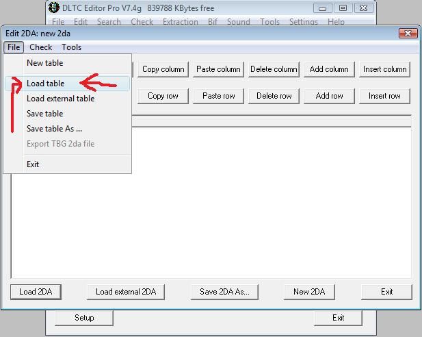Open Search menu in DLTC main window

tap(109, 21)
